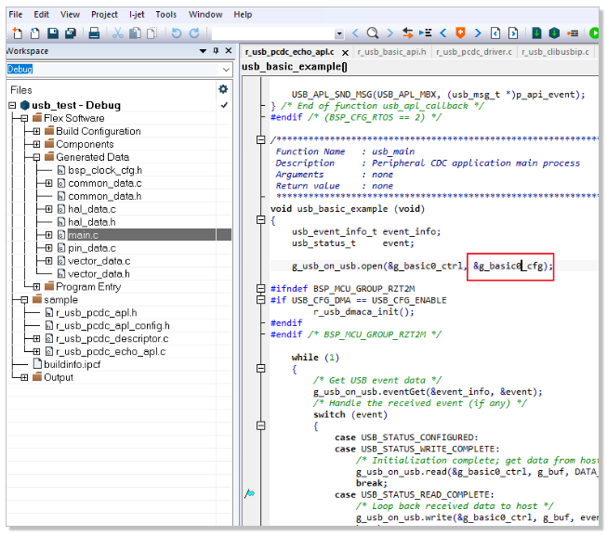Switch to the r_usb_basic_api.h tab
Image resolution: width=607 pixels, height=536 pixels.
click(x=391, y=52)
